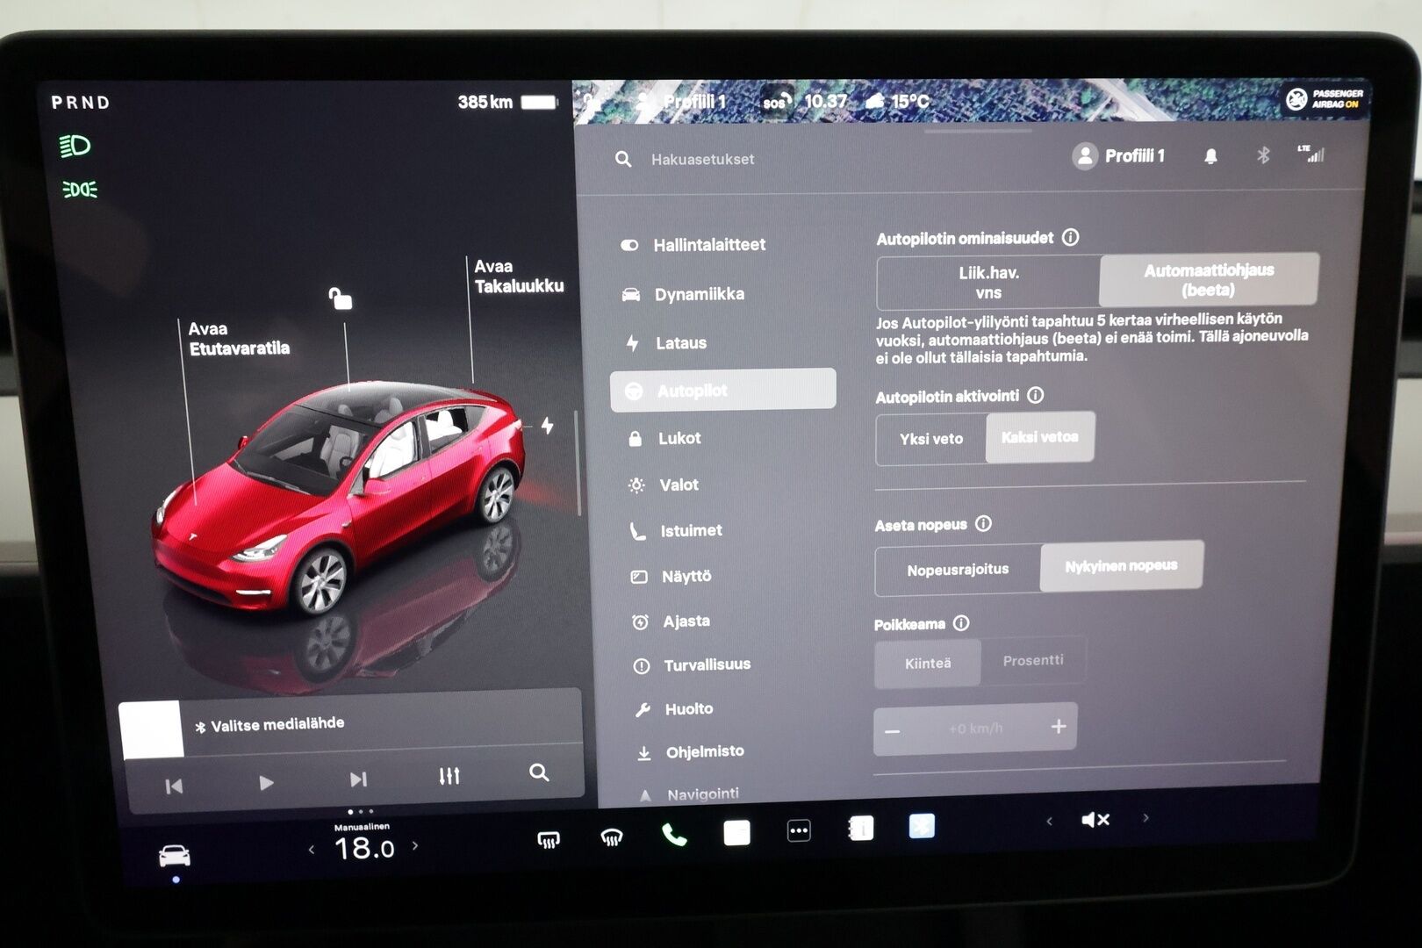The image size is (1422, 948).
Task: Tap Avaa Takaluukku to open trunk
Action: point(518,276)
